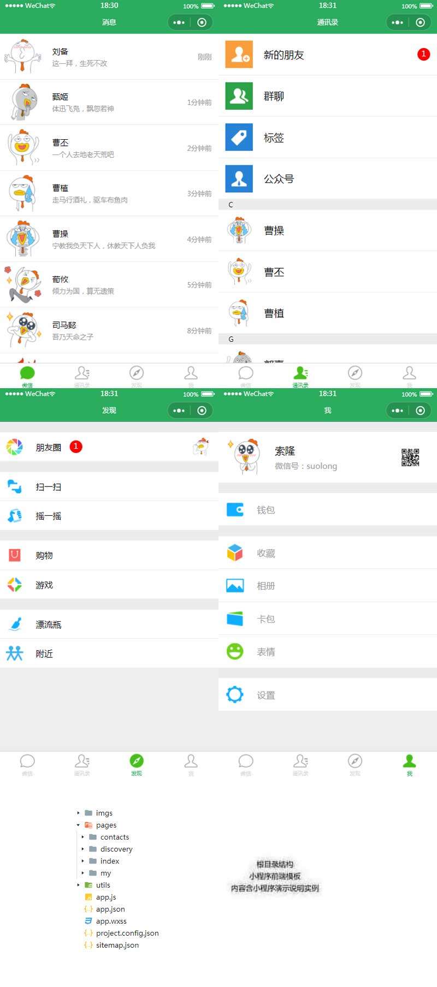Image resolution: width=437 pixels, height=987 pixels.
Task: Open the 新的朋友 orange add-friend icon
Action: pos(239,55)
